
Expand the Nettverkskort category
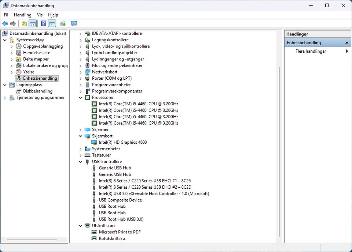pyautogui.click(x=80, y=72)
